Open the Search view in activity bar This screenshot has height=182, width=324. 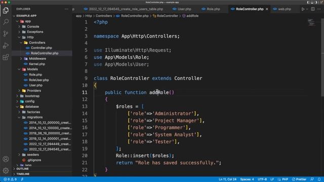pos(6,22)
